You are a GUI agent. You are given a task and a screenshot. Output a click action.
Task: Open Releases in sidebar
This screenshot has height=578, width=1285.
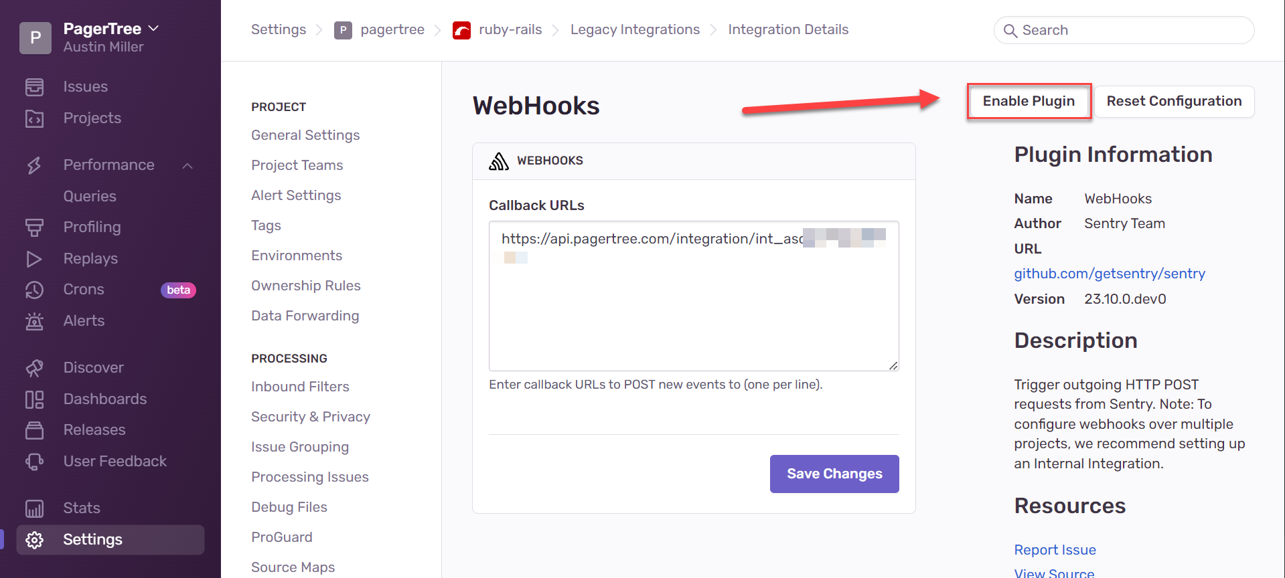pyautogui.click(x=94, y=430)
